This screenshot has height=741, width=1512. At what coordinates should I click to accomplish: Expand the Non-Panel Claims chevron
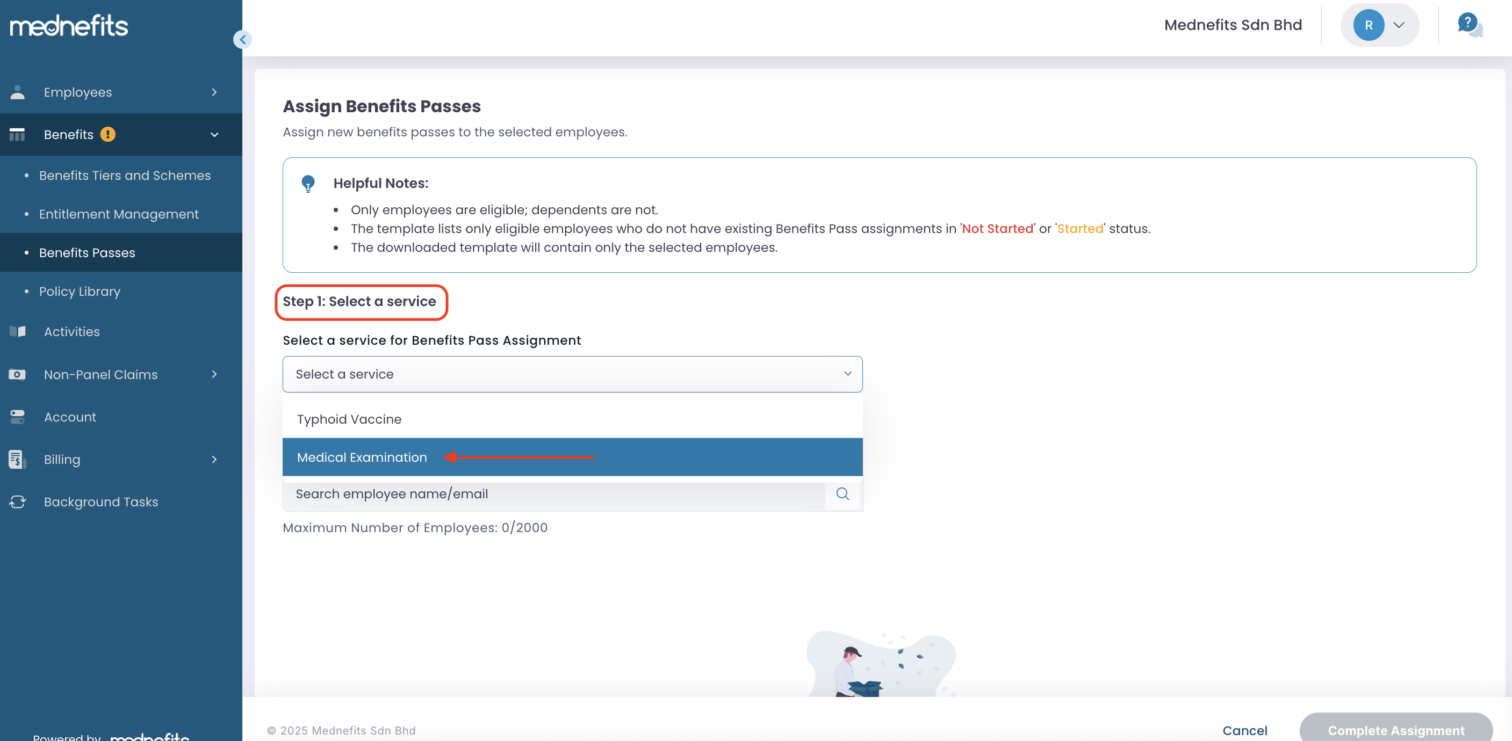click(x=214, y=374)
